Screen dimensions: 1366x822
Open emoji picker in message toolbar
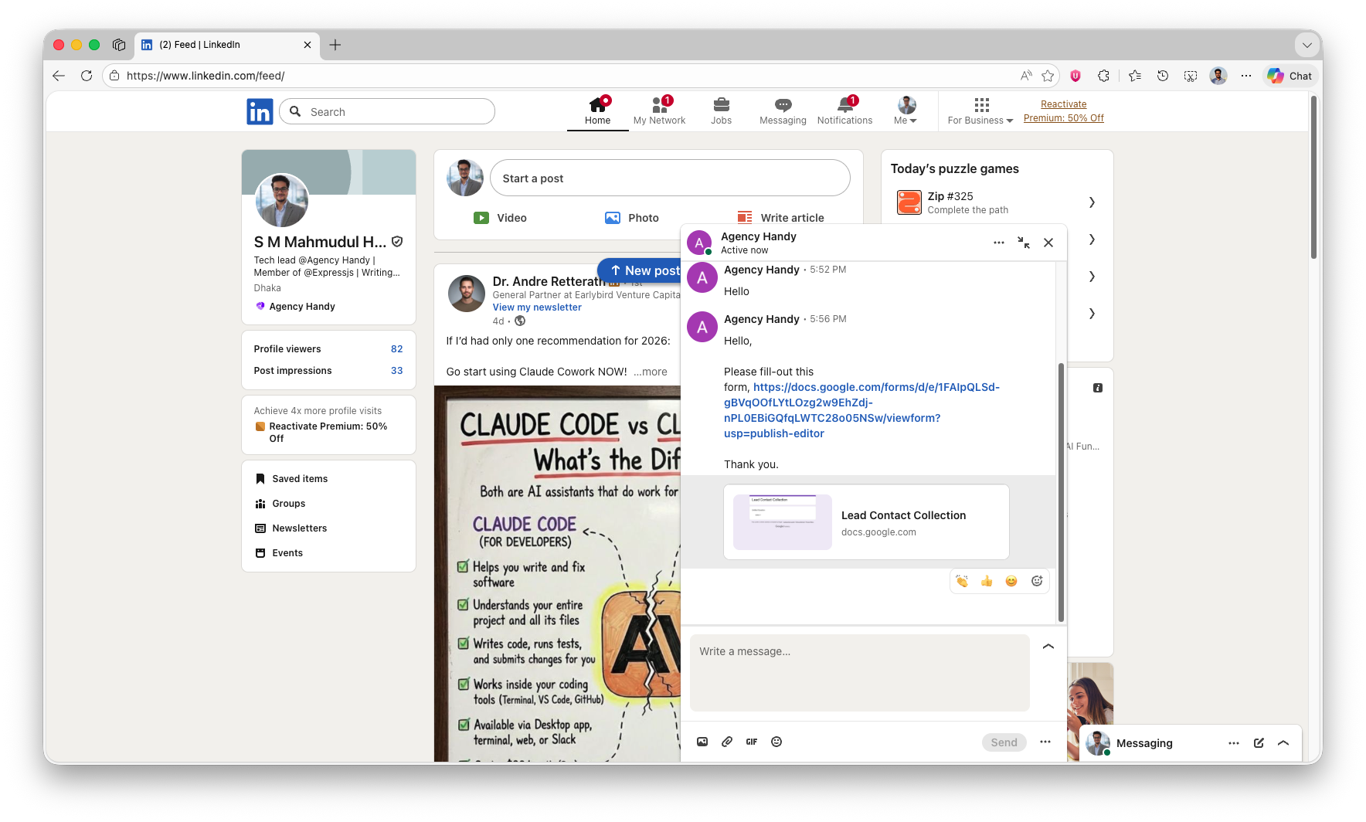776,742
